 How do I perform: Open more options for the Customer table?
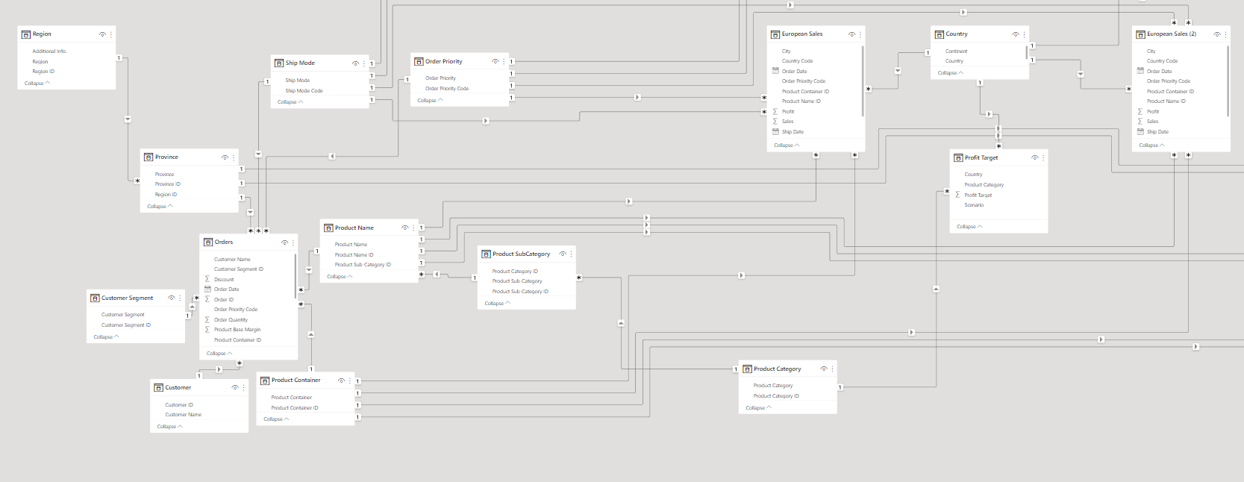[243, 388]
